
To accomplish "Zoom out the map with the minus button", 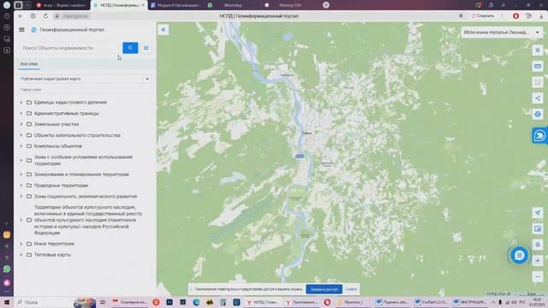I will [538, 276].
